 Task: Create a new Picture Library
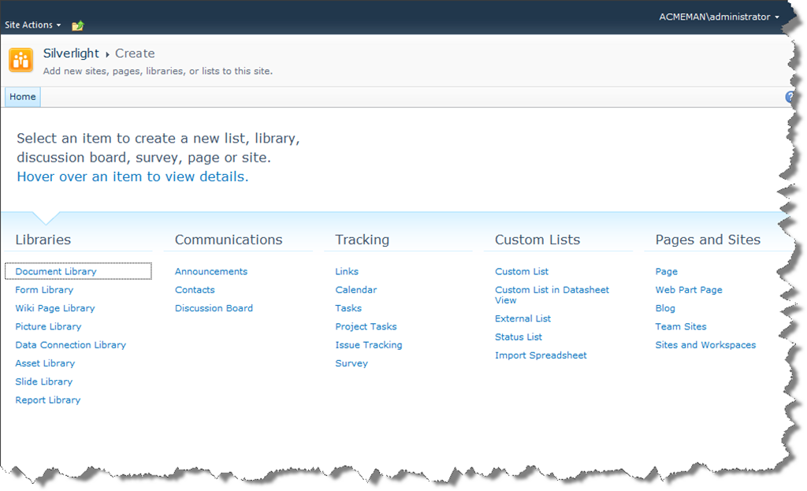(48, 326)
